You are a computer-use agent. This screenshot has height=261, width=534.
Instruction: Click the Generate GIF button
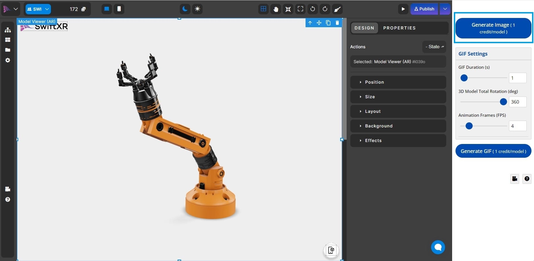coord(493,151)
